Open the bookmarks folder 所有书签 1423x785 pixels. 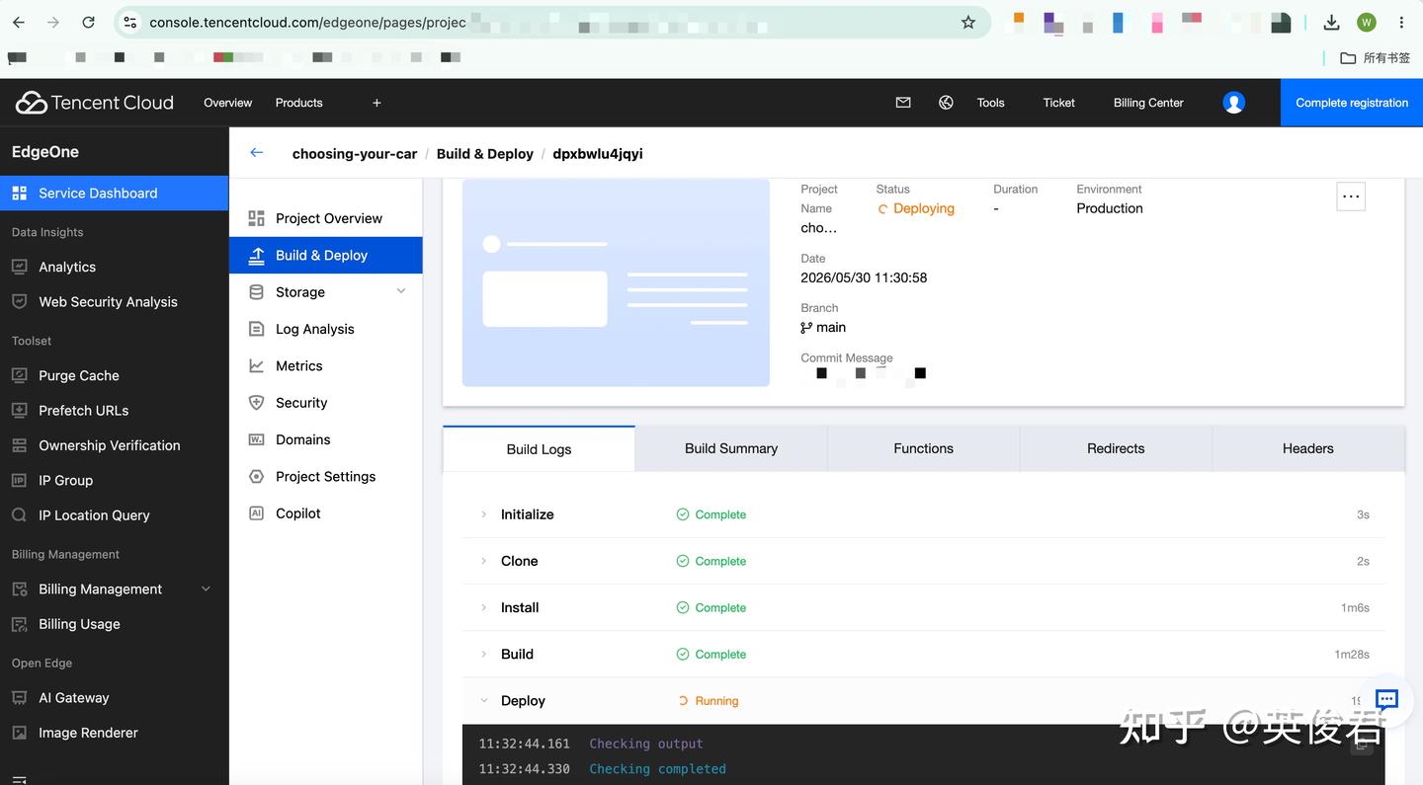pyautogui.click(x=1376, y=58)
